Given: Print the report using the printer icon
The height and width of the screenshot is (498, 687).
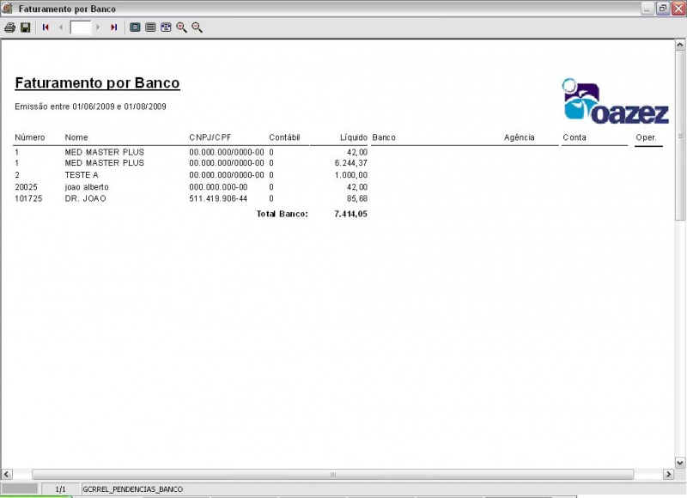Looking at the screenshot, I should pyautogui.click(x=9, y=27).
